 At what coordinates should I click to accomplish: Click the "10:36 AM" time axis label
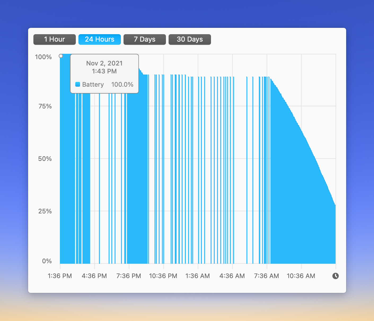(301, 276)
